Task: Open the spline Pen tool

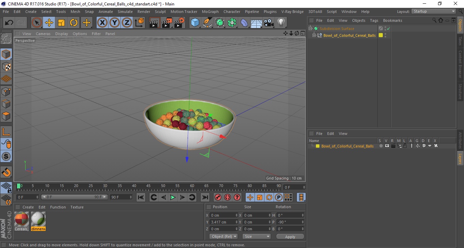Action: tap(207, 23)
